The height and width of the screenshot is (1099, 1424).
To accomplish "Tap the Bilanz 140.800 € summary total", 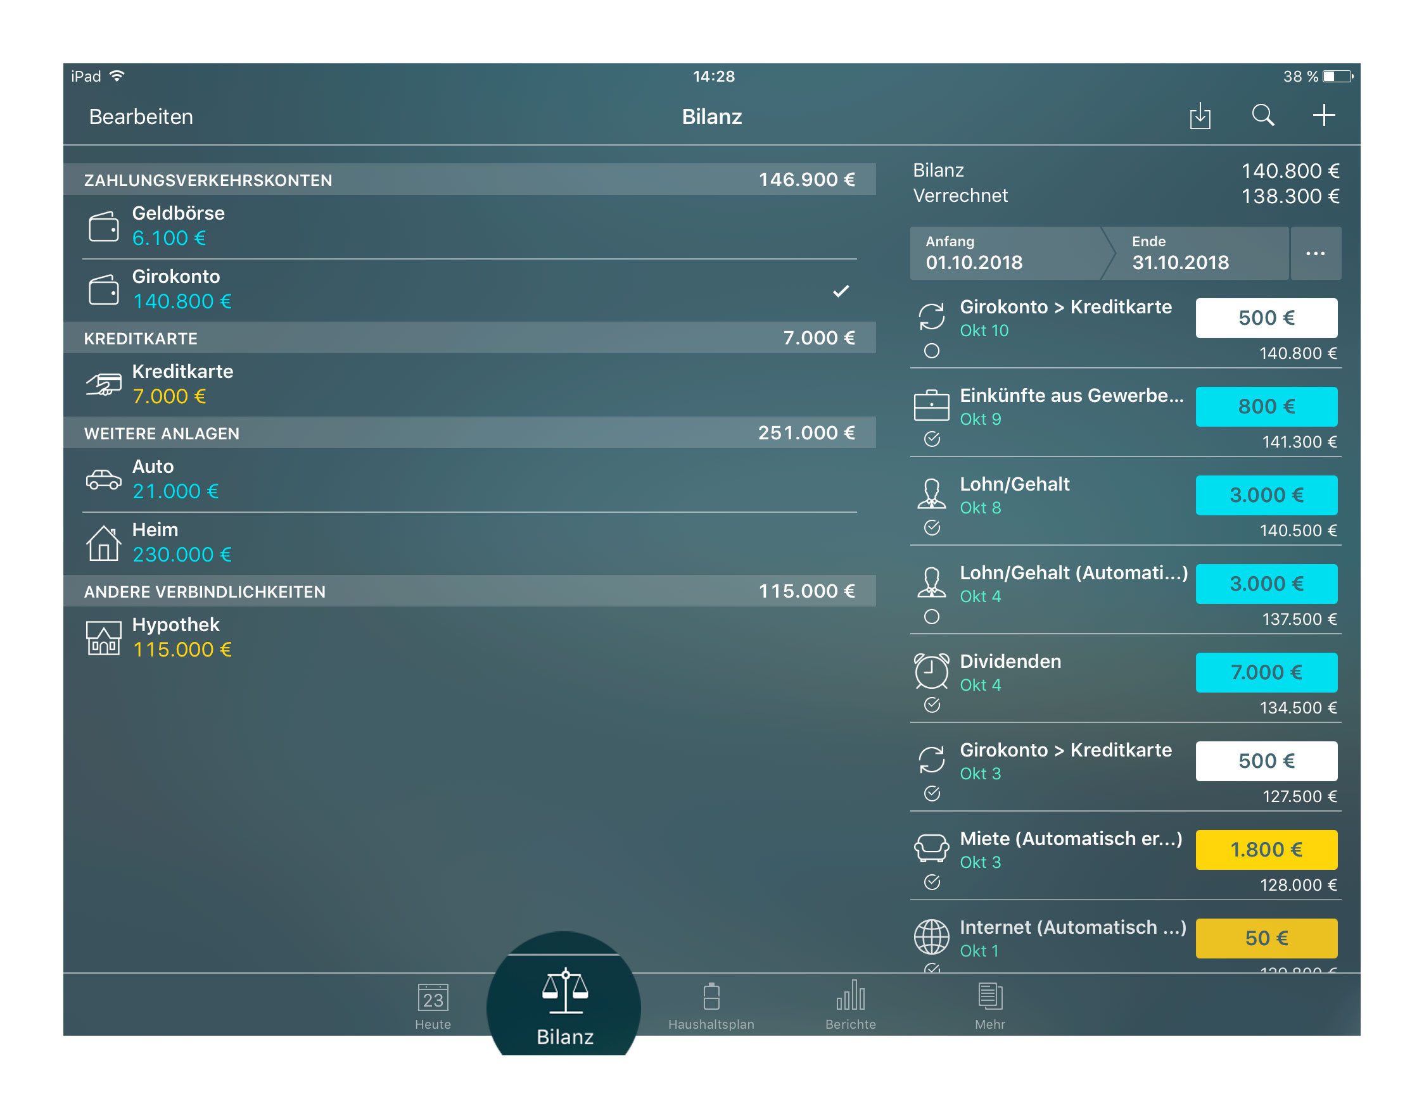I will [1290, 171].
